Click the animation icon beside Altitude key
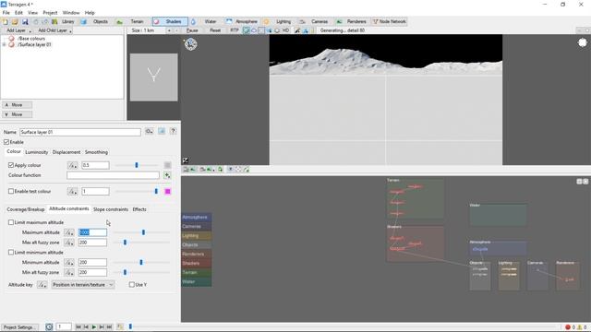The image size is (591, 332). (x=42, y=285)
